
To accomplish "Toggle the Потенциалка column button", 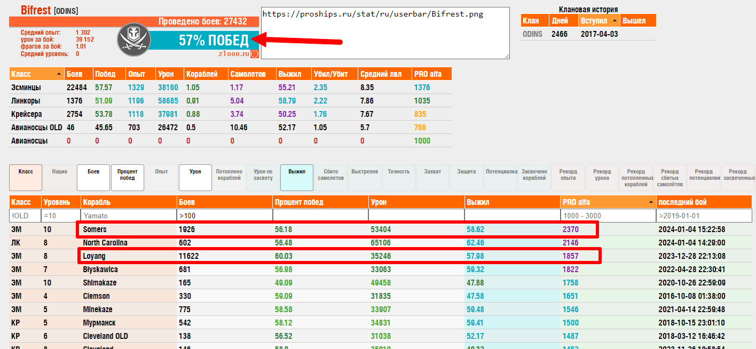I will coord(501,178).
